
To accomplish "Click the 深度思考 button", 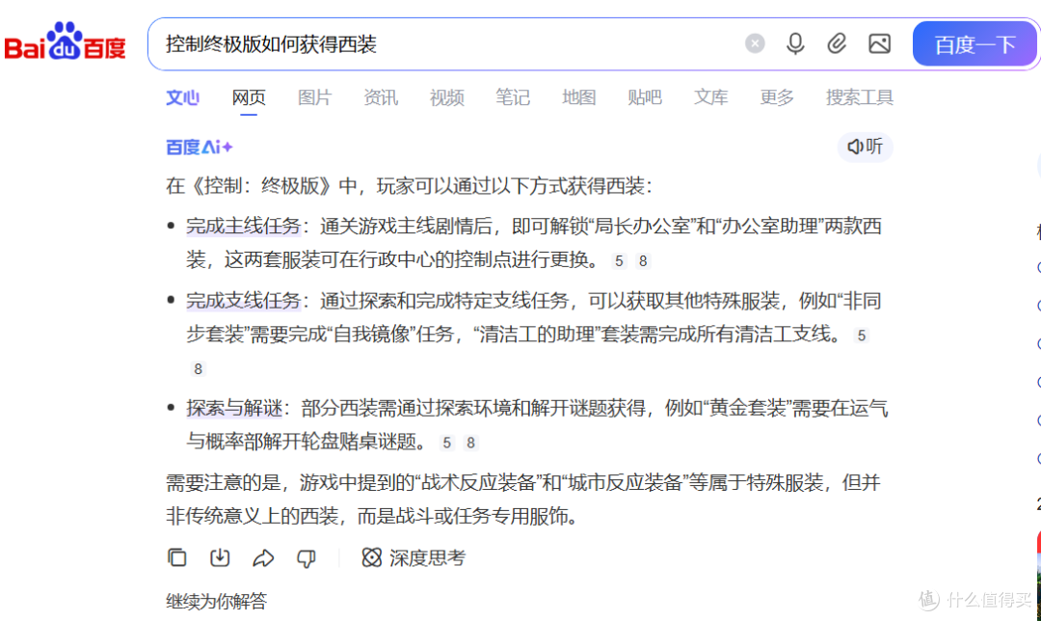I will (414, 558).
